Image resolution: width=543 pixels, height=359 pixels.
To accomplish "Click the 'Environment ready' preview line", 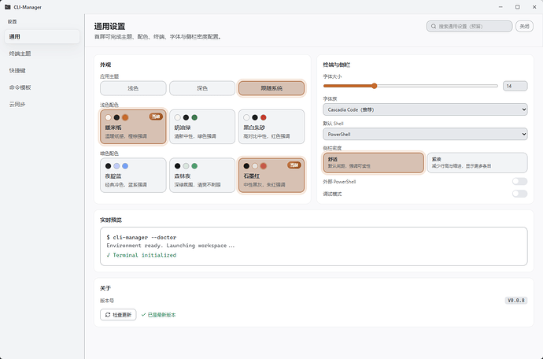I will pos(171,246).
